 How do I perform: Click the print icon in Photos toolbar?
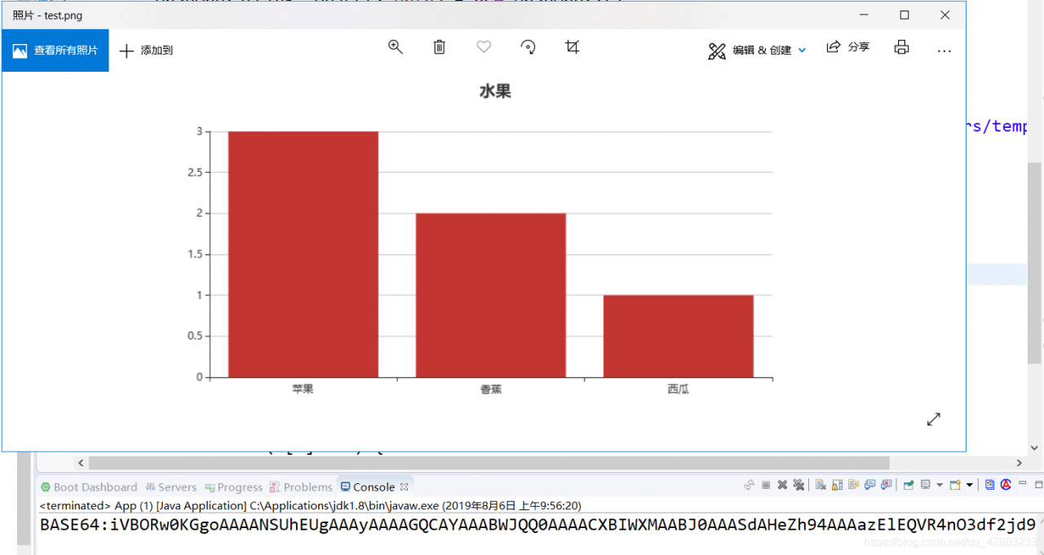pos(901,47)
